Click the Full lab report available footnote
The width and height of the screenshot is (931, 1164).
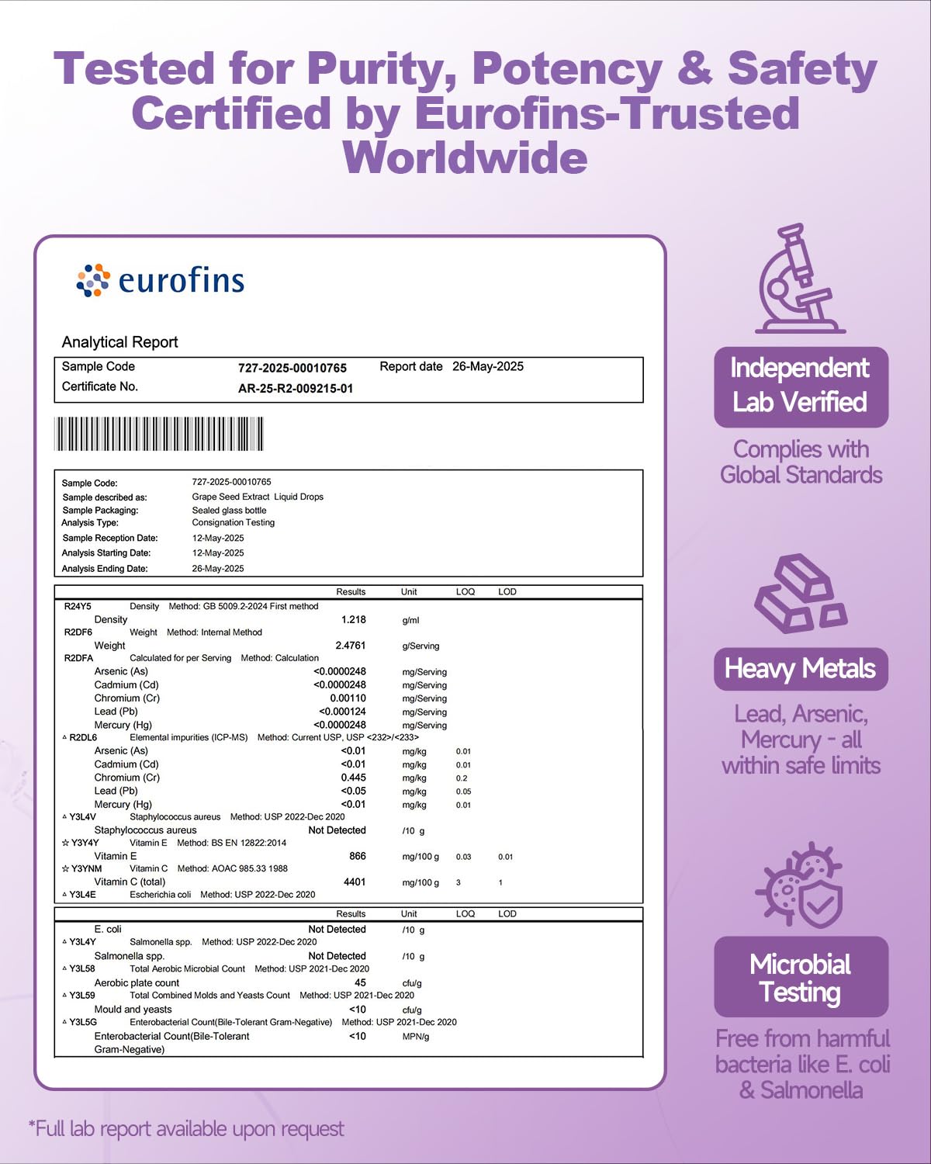point(186,1129)
